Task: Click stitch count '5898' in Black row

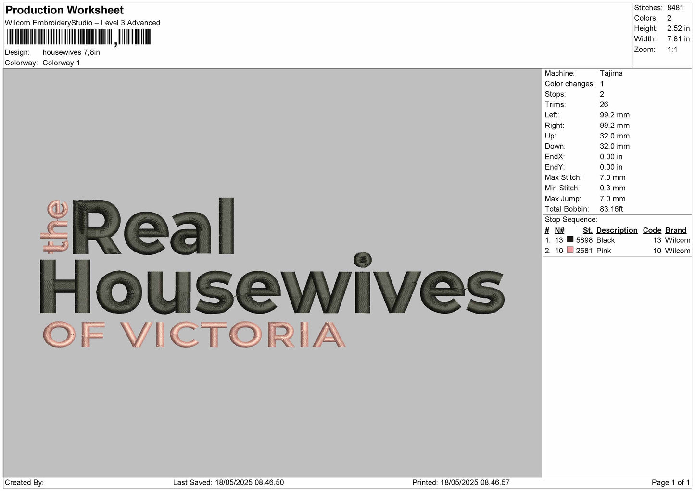Action: click(x=584, y=240)
